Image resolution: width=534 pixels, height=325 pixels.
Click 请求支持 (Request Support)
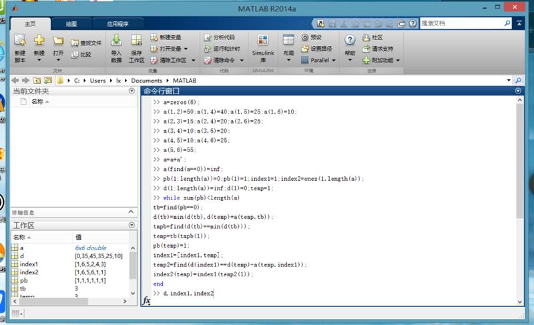pos(378,49)
